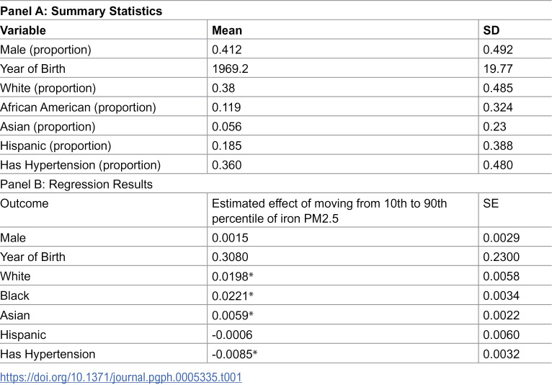Click the African American (proportion) cell
Image resolution: width=552 pixels, height=385 pixels.
[x=78, y=107]
